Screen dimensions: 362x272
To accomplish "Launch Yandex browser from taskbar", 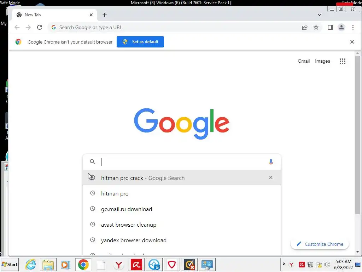I will pyautogui.click(x=119, y=265).
